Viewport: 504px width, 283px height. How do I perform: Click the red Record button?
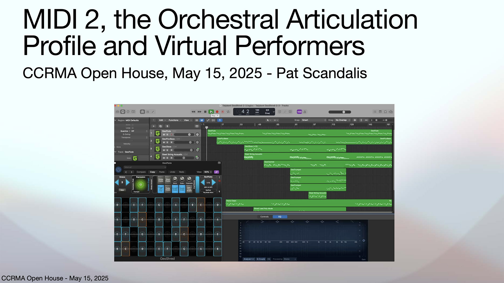(x=217, y=112)
